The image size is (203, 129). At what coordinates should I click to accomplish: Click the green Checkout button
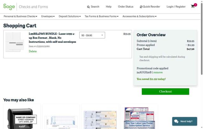(165, 91)
